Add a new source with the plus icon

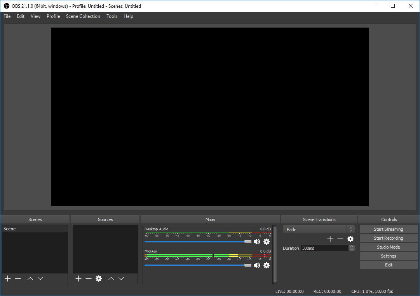pyautogui.click(x=78, y=279)
